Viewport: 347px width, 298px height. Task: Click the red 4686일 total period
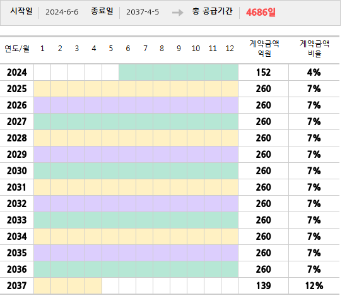point(261,12)
